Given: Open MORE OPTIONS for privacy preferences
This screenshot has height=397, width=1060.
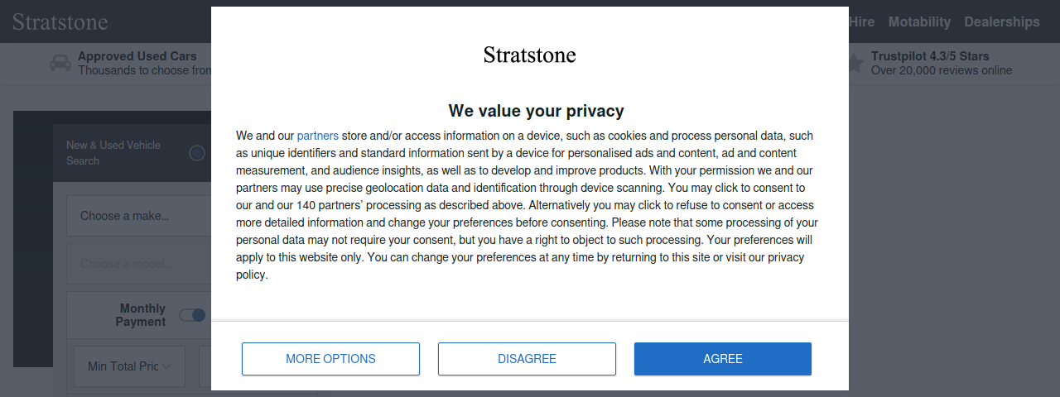Looking at the screenshot, I should (x=330, y=359).
